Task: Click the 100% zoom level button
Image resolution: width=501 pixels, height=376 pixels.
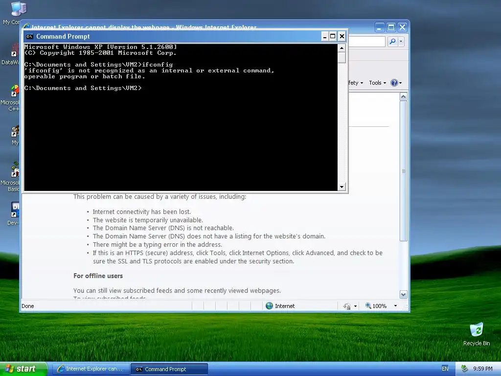Action: pyautogui.click(x=376, y=306)
